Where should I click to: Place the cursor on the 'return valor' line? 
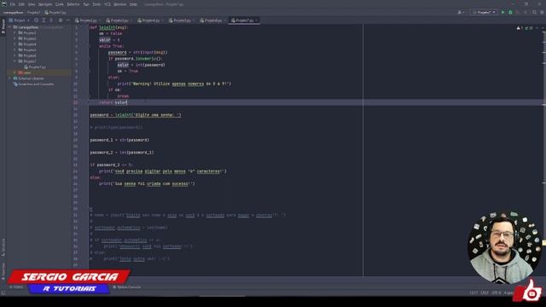[x=113, y=102]
